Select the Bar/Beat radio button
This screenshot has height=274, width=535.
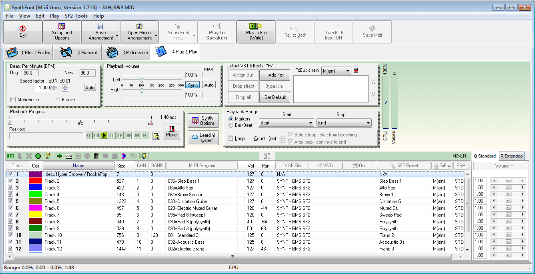tap(231, 125)
